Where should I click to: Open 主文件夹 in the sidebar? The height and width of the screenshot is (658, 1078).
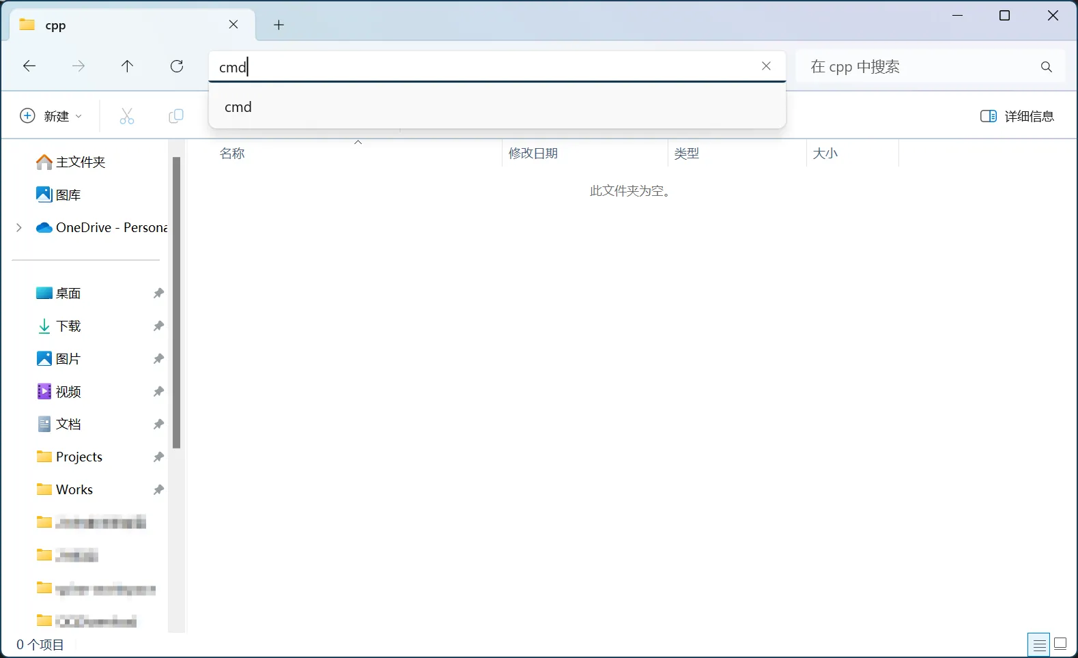(80, 162)
